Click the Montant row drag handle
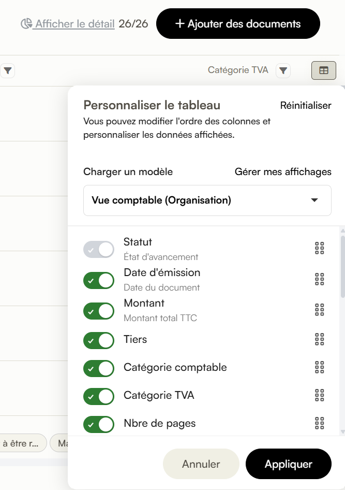 point(319,310)
